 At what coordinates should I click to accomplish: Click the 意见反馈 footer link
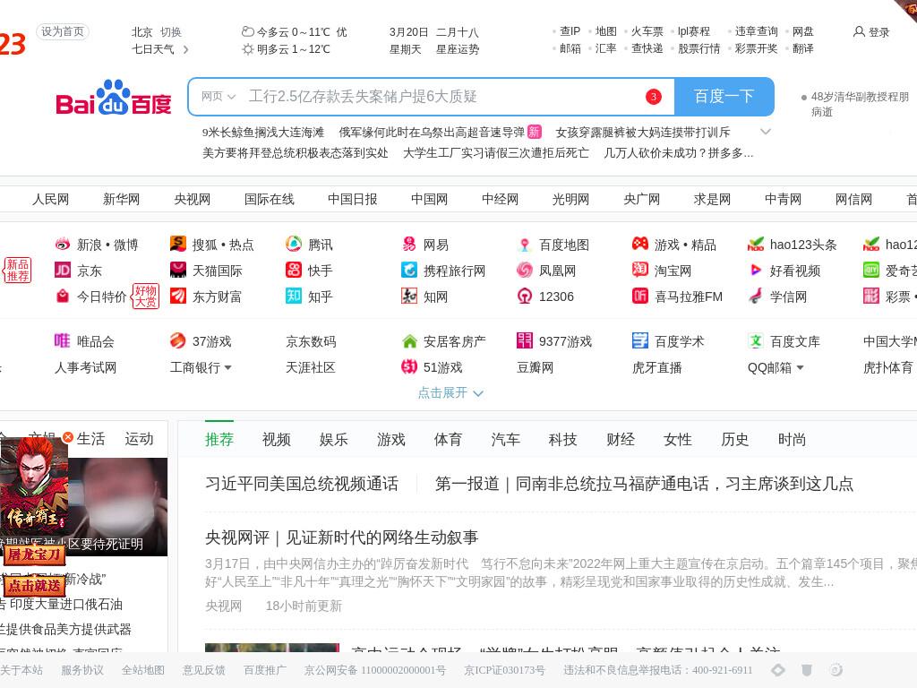(x=203, y=670)
